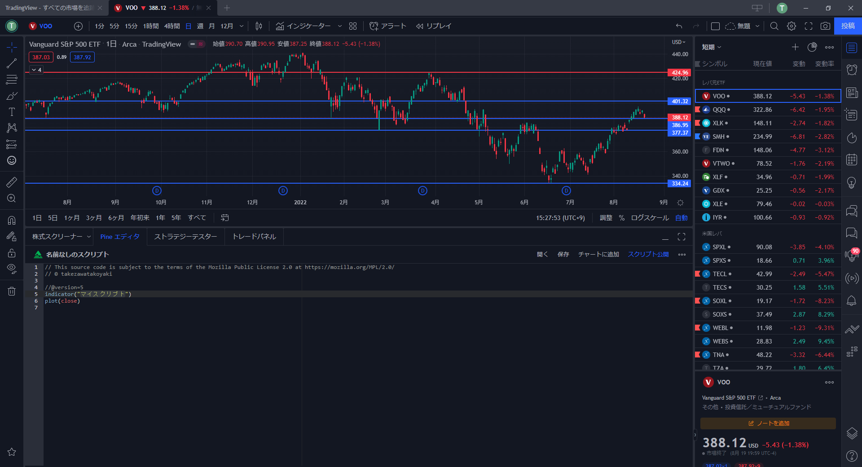This screenshot has height=467, width=862.
Task: Toggle the log scale option
Action: (650, 218)
